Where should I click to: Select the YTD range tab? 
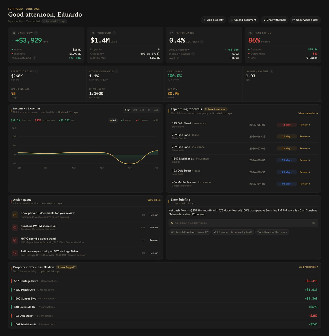[x=127, y=110]
